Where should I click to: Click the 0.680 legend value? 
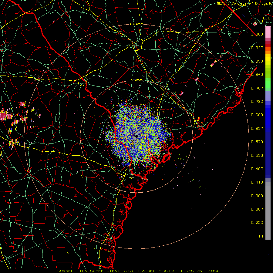point(257,115)
